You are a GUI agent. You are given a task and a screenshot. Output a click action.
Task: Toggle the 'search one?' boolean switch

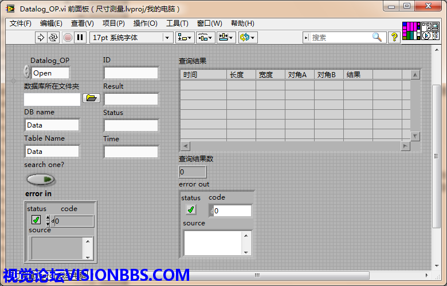click(41, 180)
